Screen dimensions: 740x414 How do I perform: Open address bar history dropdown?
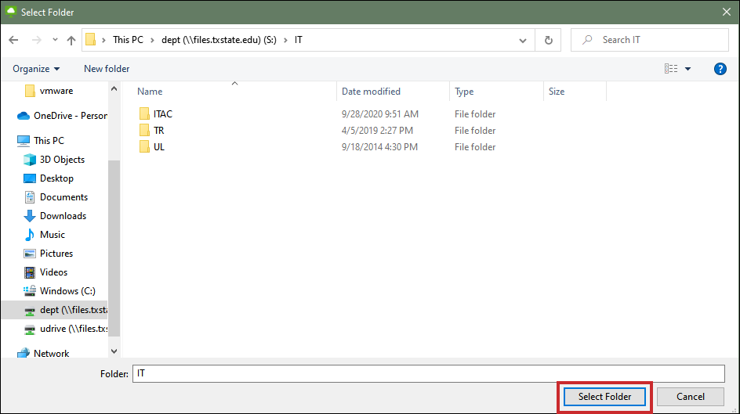523,41
